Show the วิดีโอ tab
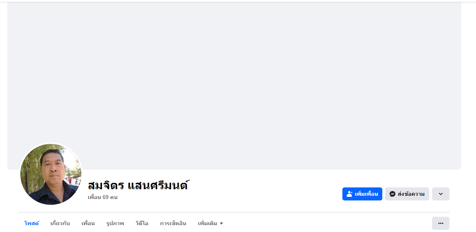The height and width of the screenshot is (232, 476). pos(142,223)
